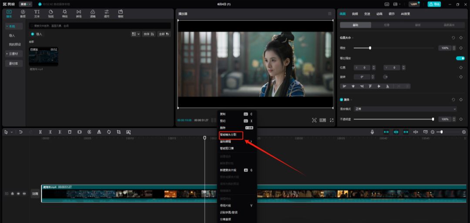Image resolution: width=470 pixels, height=223 pixels.
Task: Click the timeline zoom slider knob
Action: (442, 132)
